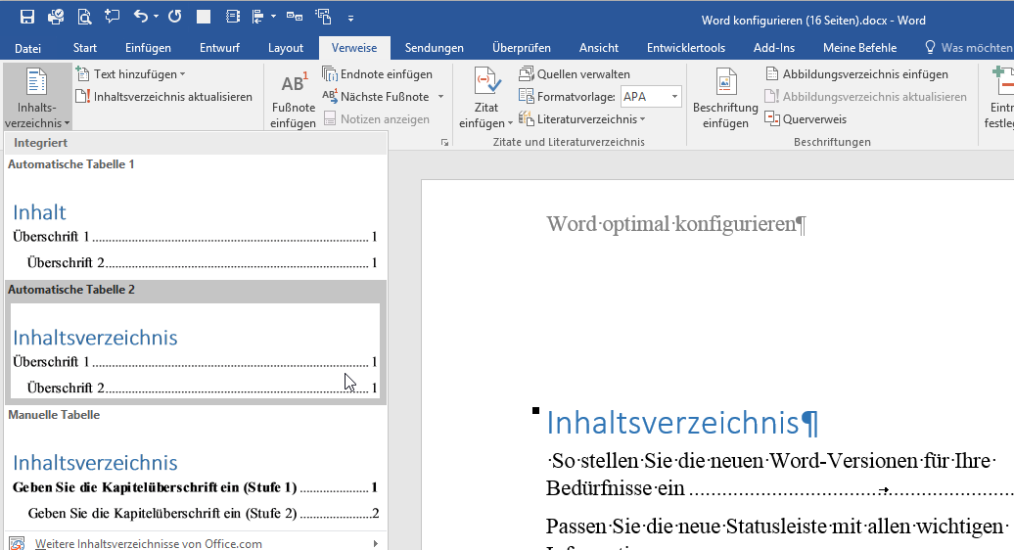Viewport: 1014px width, 550px height.
Task: Insert a footnote with Fußnote einfügen
Action: pyautogui.click(x=293, y=98)
